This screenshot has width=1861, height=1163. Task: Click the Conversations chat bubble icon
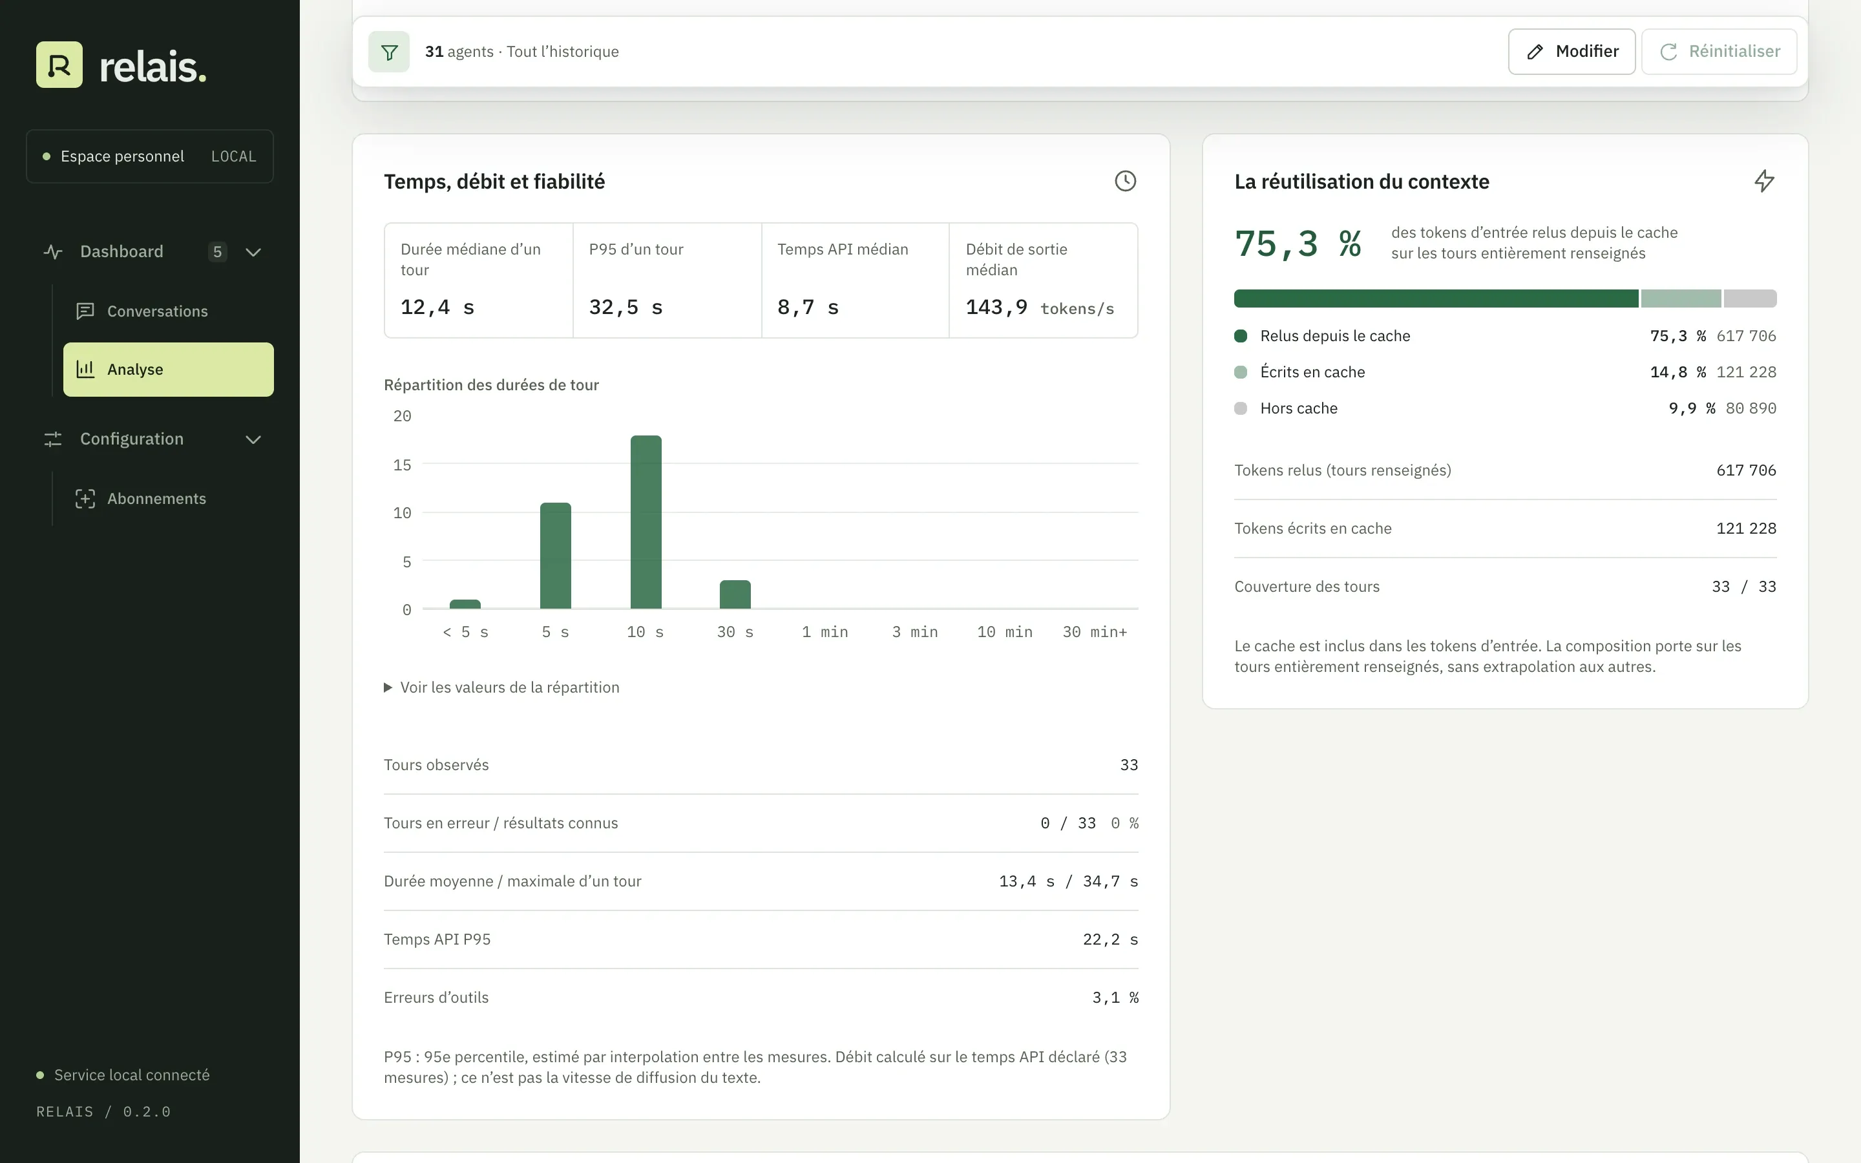click(x=85, y=311)
